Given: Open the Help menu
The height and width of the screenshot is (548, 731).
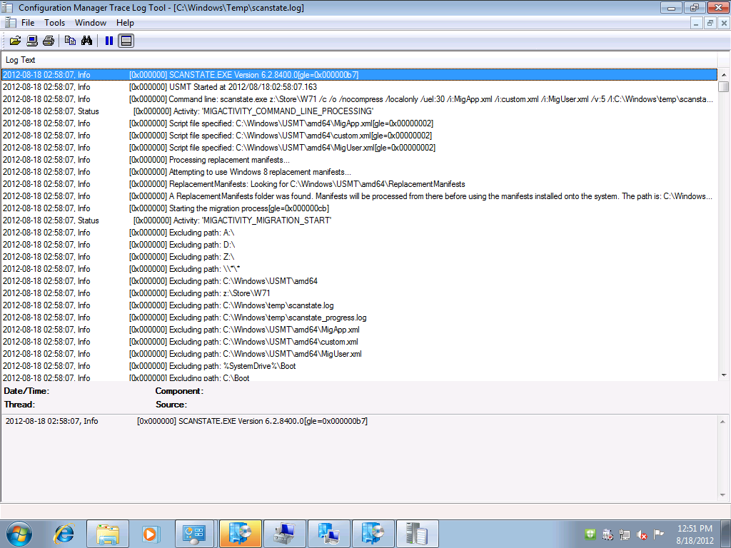Looking at the screenshot, I should (x=125, y=22).
